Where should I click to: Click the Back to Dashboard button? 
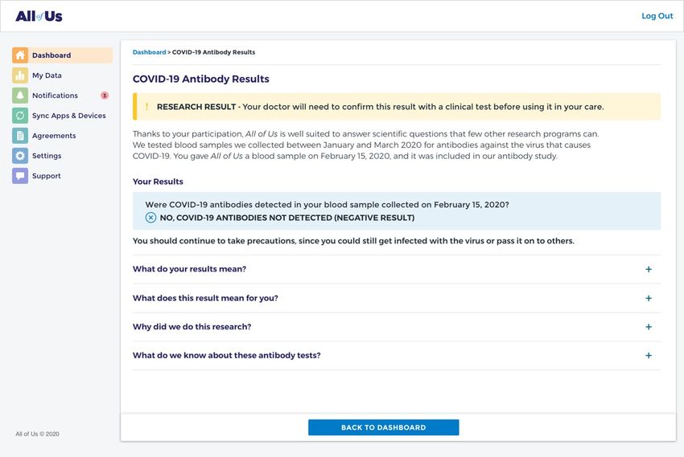point(383,427)
